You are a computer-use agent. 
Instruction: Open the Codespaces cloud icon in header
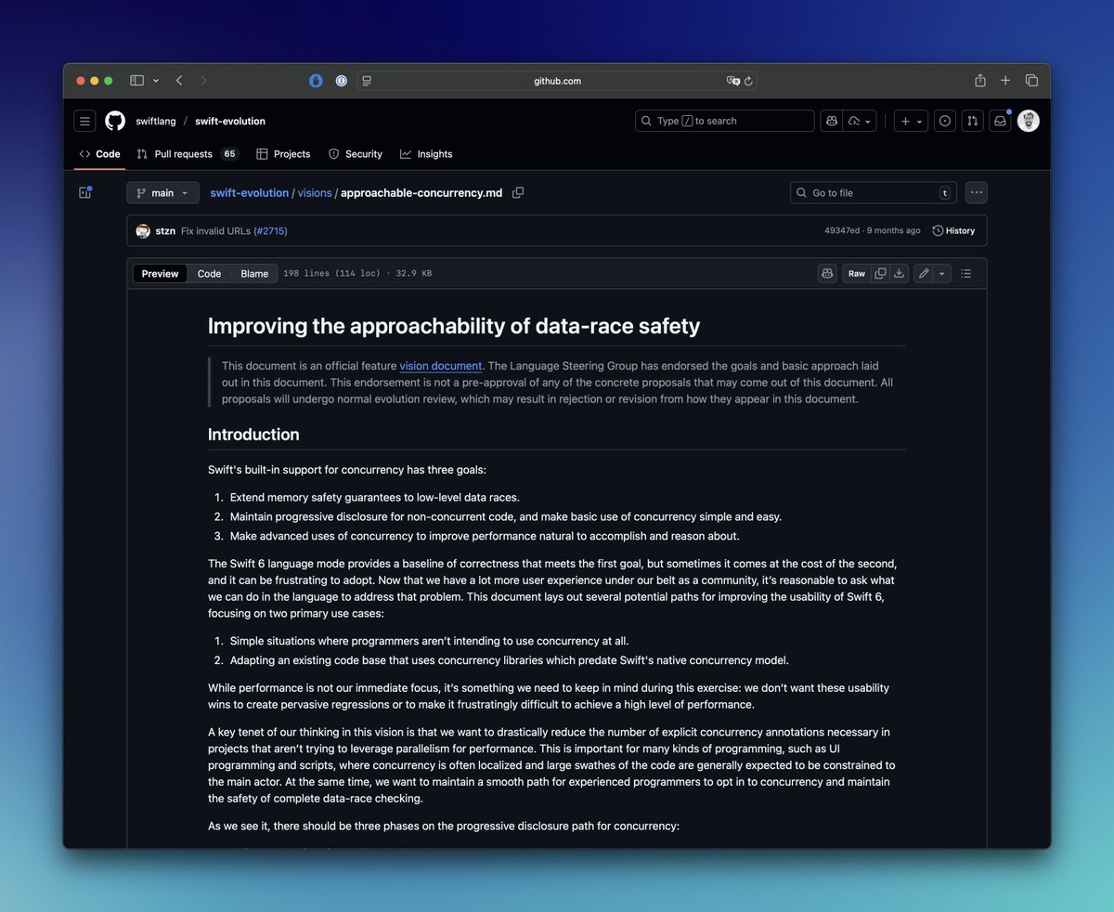click(x=853, y=121)
